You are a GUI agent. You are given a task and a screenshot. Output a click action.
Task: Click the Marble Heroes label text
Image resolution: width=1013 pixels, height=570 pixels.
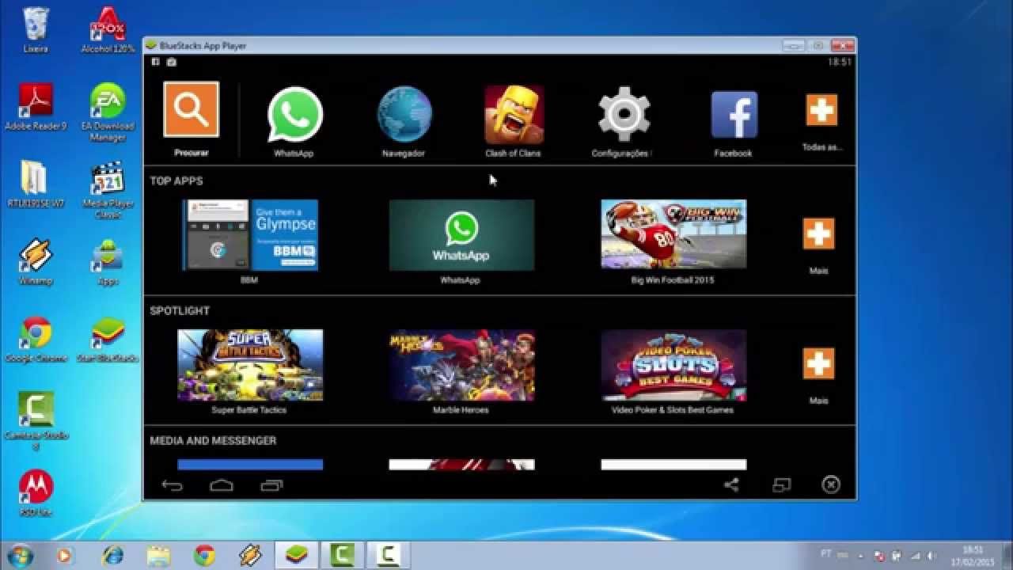point(461,410)
